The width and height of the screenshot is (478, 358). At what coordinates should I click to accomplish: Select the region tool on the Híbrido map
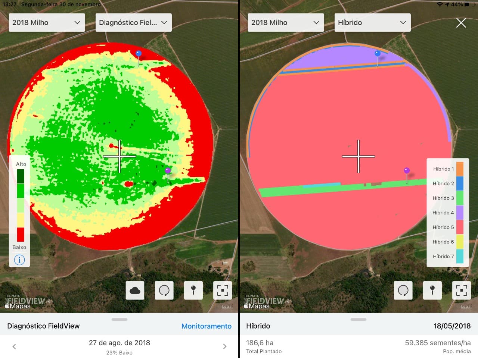click(x=403, y=291)
